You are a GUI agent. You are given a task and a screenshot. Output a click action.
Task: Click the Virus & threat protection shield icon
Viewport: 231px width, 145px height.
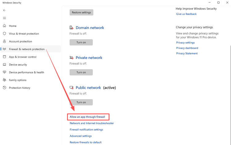click(x=5, y=34)
